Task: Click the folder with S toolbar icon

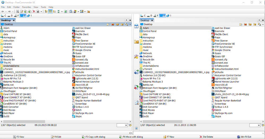Action: [89, 11]
